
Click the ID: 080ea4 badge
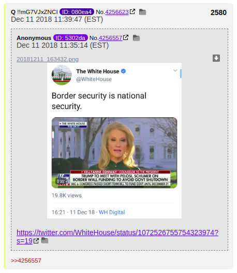(77, 12)
